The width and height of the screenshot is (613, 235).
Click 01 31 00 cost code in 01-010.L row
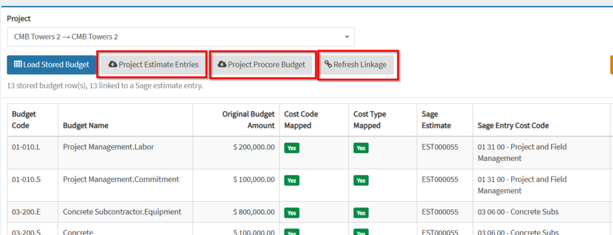[x=522, y=152]
